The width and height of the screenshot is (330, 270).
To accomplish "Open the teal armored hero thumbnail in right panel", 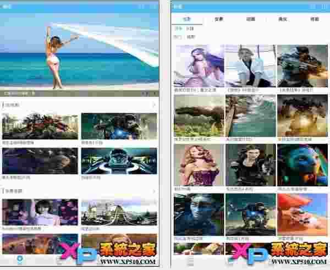I will click(250, 214).
